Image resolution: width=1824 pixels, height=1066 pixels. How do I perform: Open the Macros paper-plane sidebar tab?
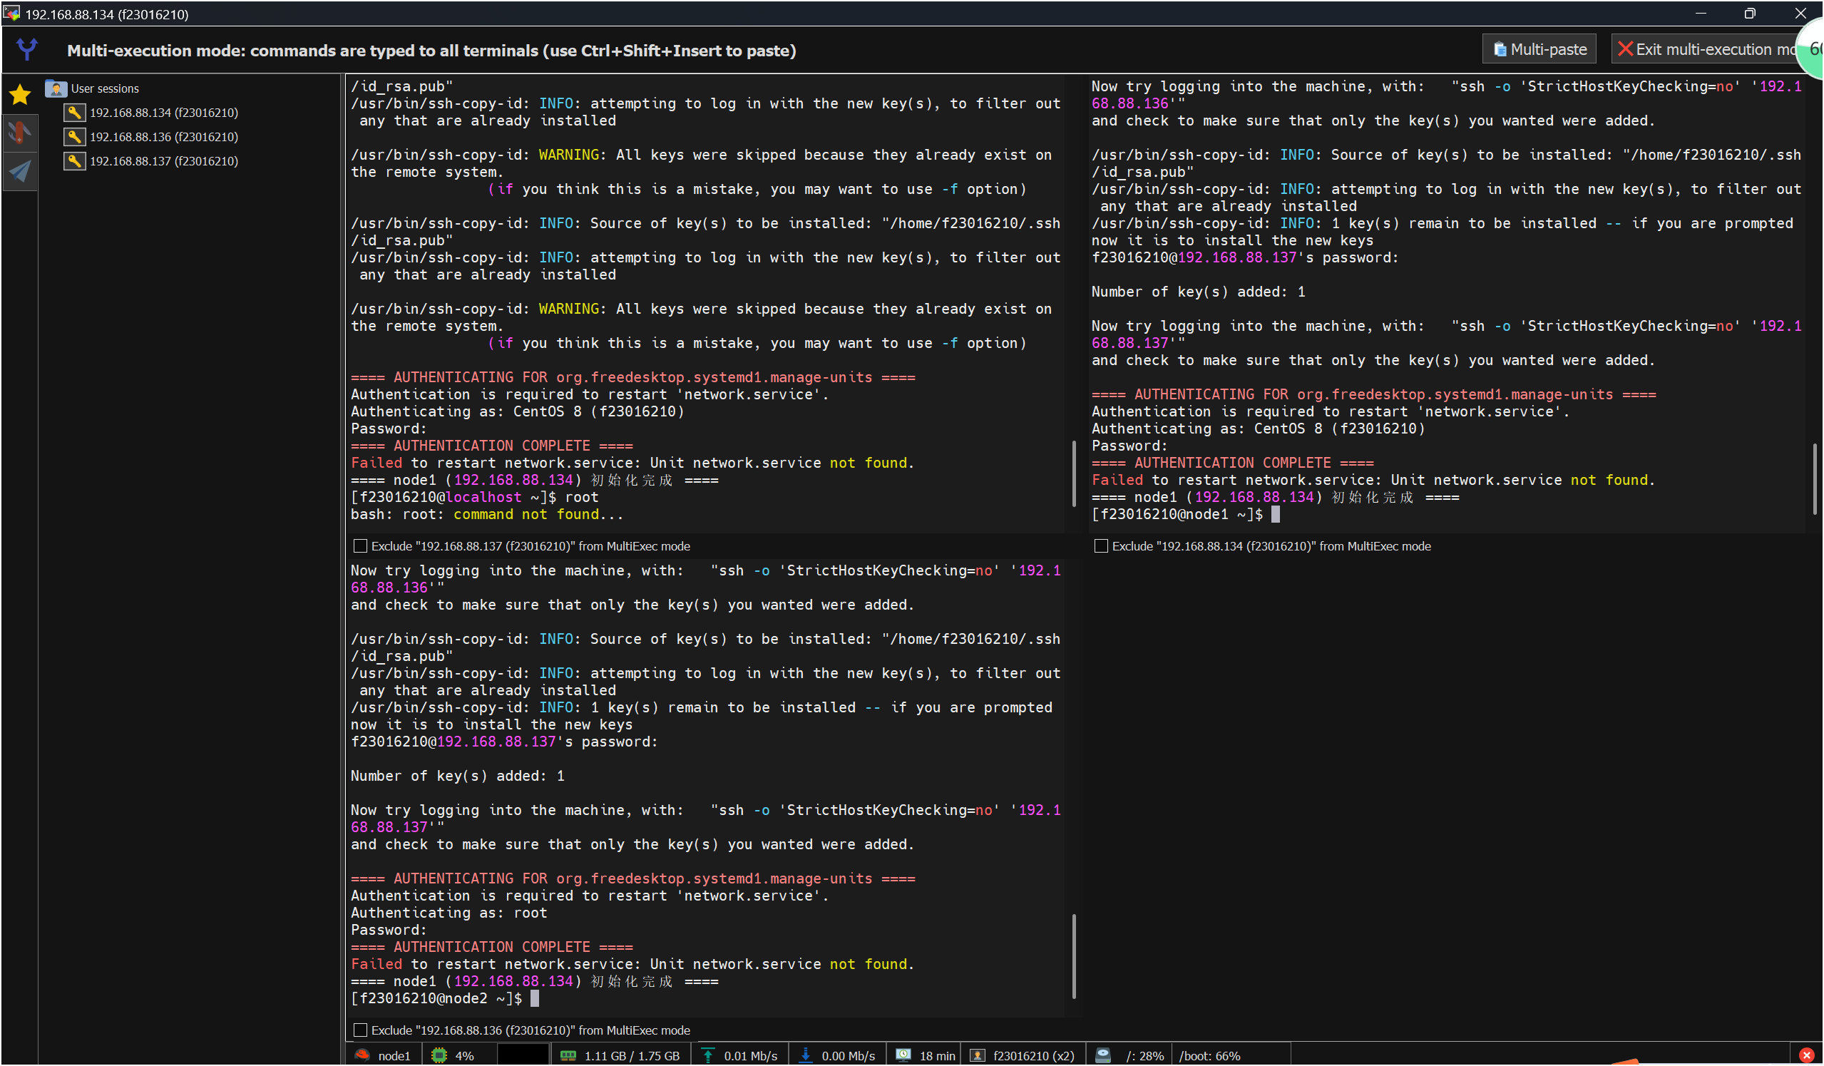pyautogui.click(x=19, y=171)
